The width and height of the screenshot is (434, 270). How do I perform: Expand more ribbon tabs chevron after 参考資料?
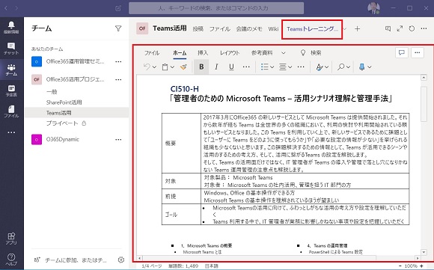[283, 53]
